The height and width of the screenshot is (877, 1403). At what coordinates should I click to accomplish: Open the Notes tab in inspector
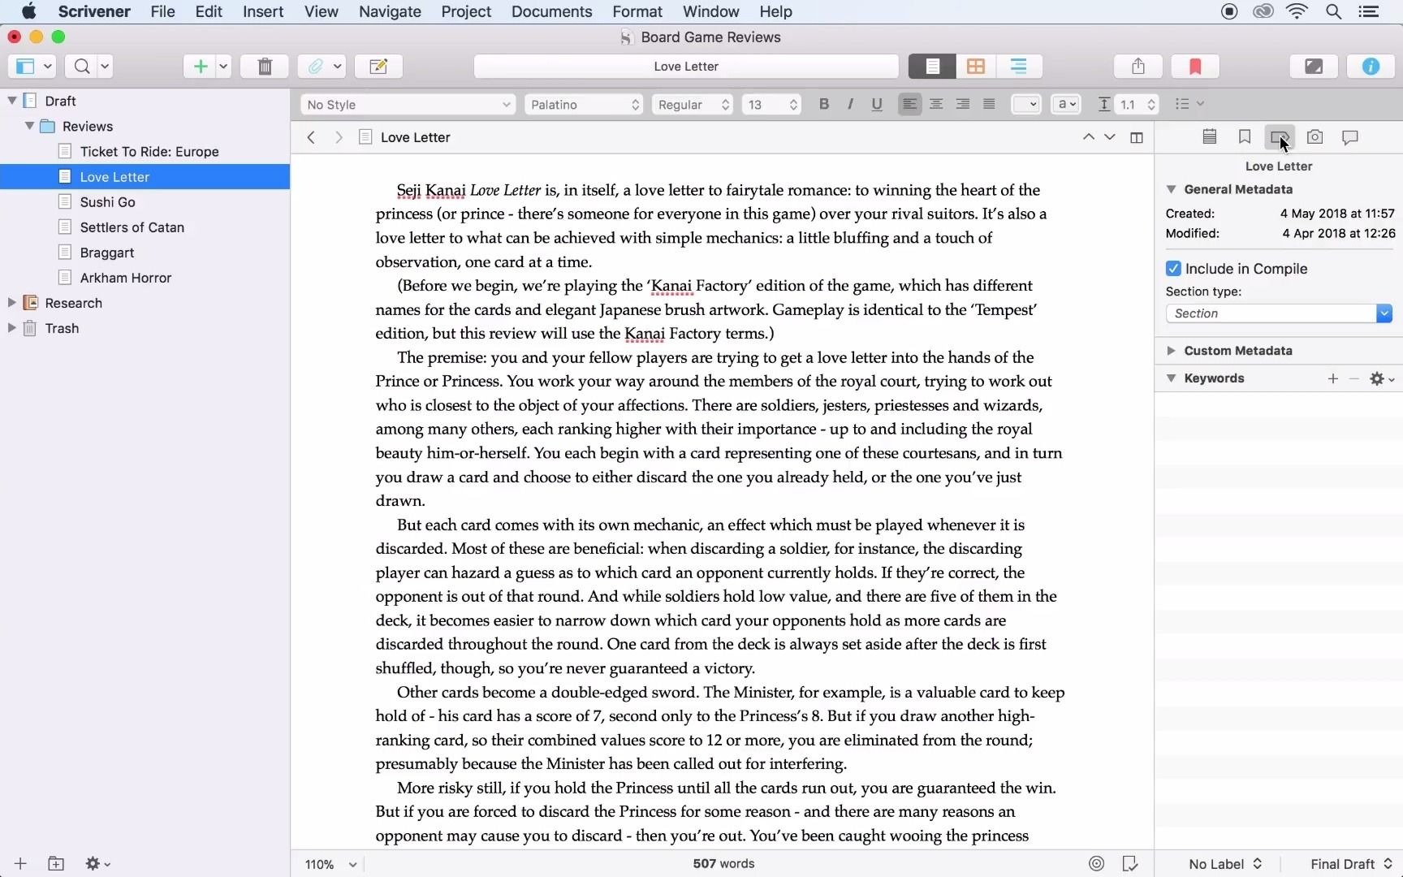pyautogui.click(x=1210, y=137)
